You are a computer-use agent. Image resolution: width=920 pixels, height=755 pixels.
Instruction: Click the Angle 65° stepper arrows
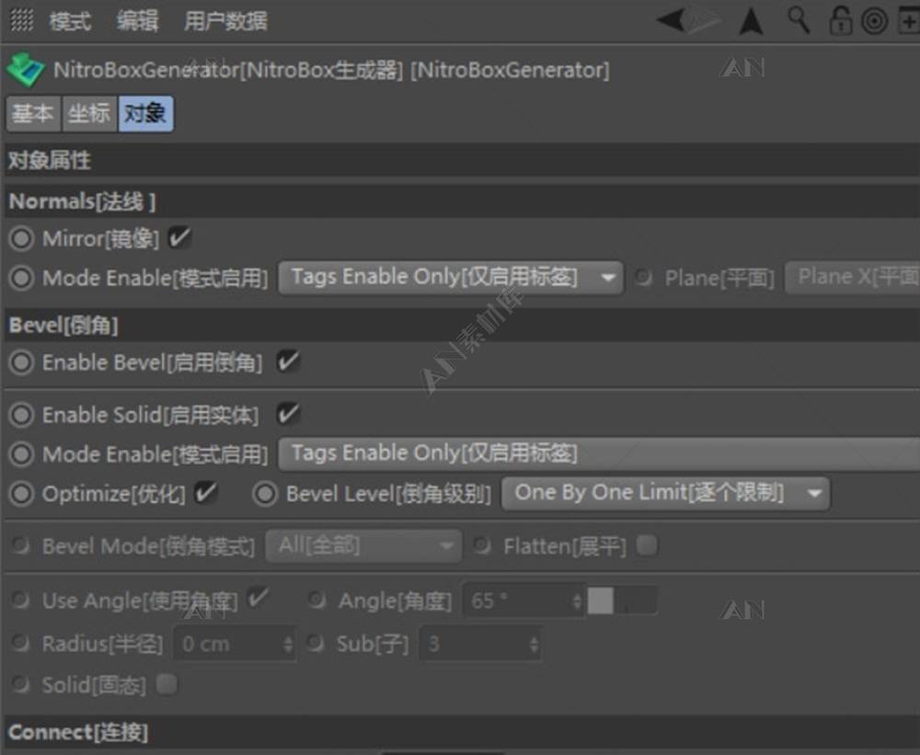pyautogui.click(x=577, y=601)
